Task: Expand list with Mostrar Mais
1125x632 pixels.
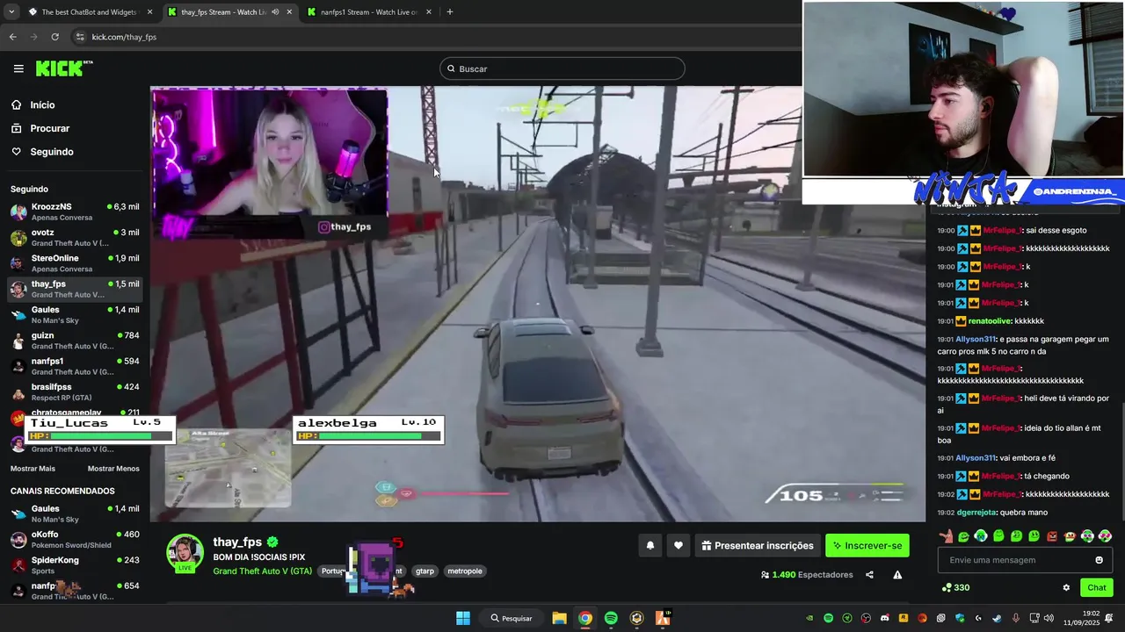Action: coord(33,469)
